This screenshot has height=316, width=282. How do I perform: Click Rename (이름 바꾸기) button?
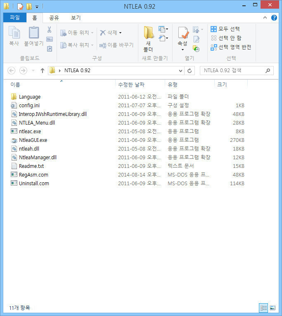click(116, 45)
